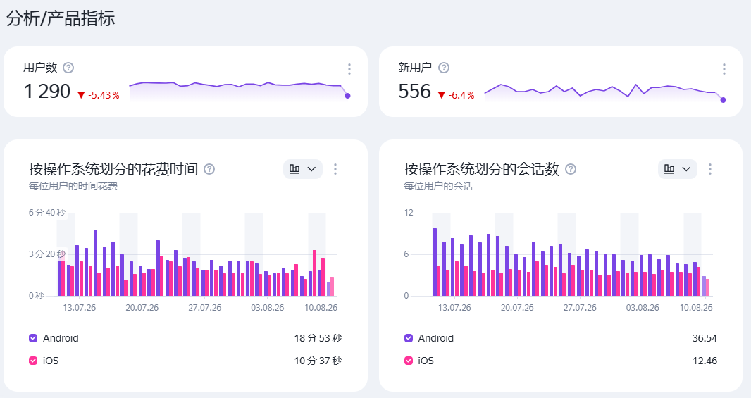The image size is (751, 398).
Task: Click the 1 290 user count value
Action: (x=47, y=91)
